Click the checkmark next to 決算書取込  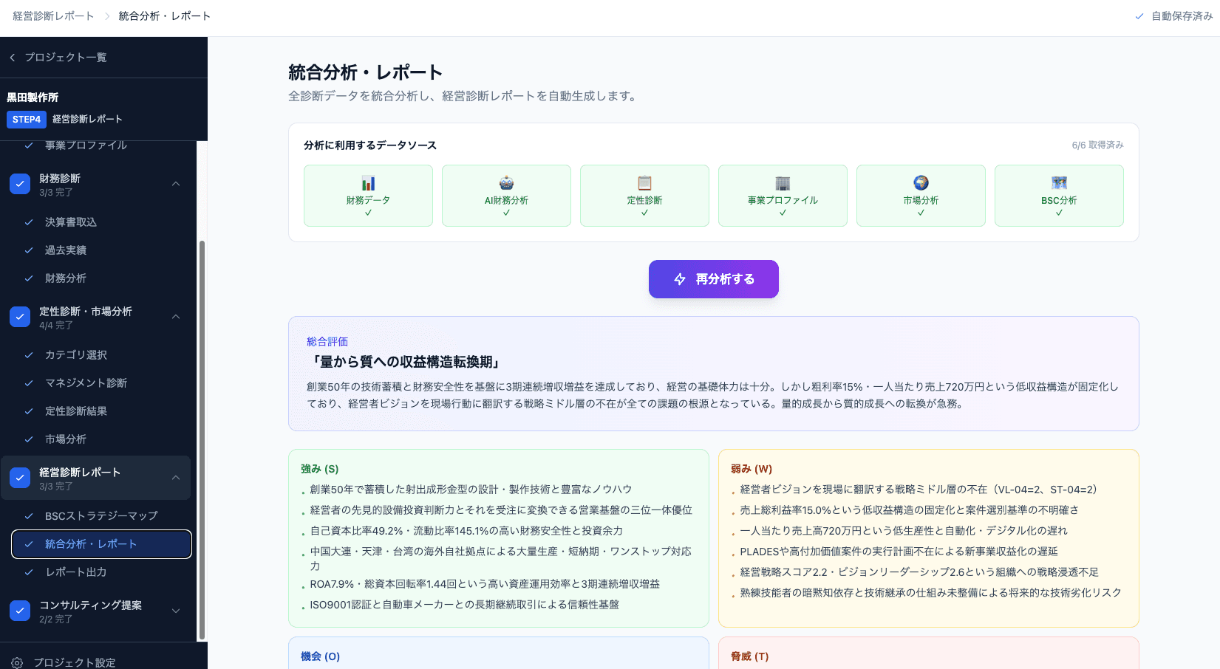click(28, 222)
